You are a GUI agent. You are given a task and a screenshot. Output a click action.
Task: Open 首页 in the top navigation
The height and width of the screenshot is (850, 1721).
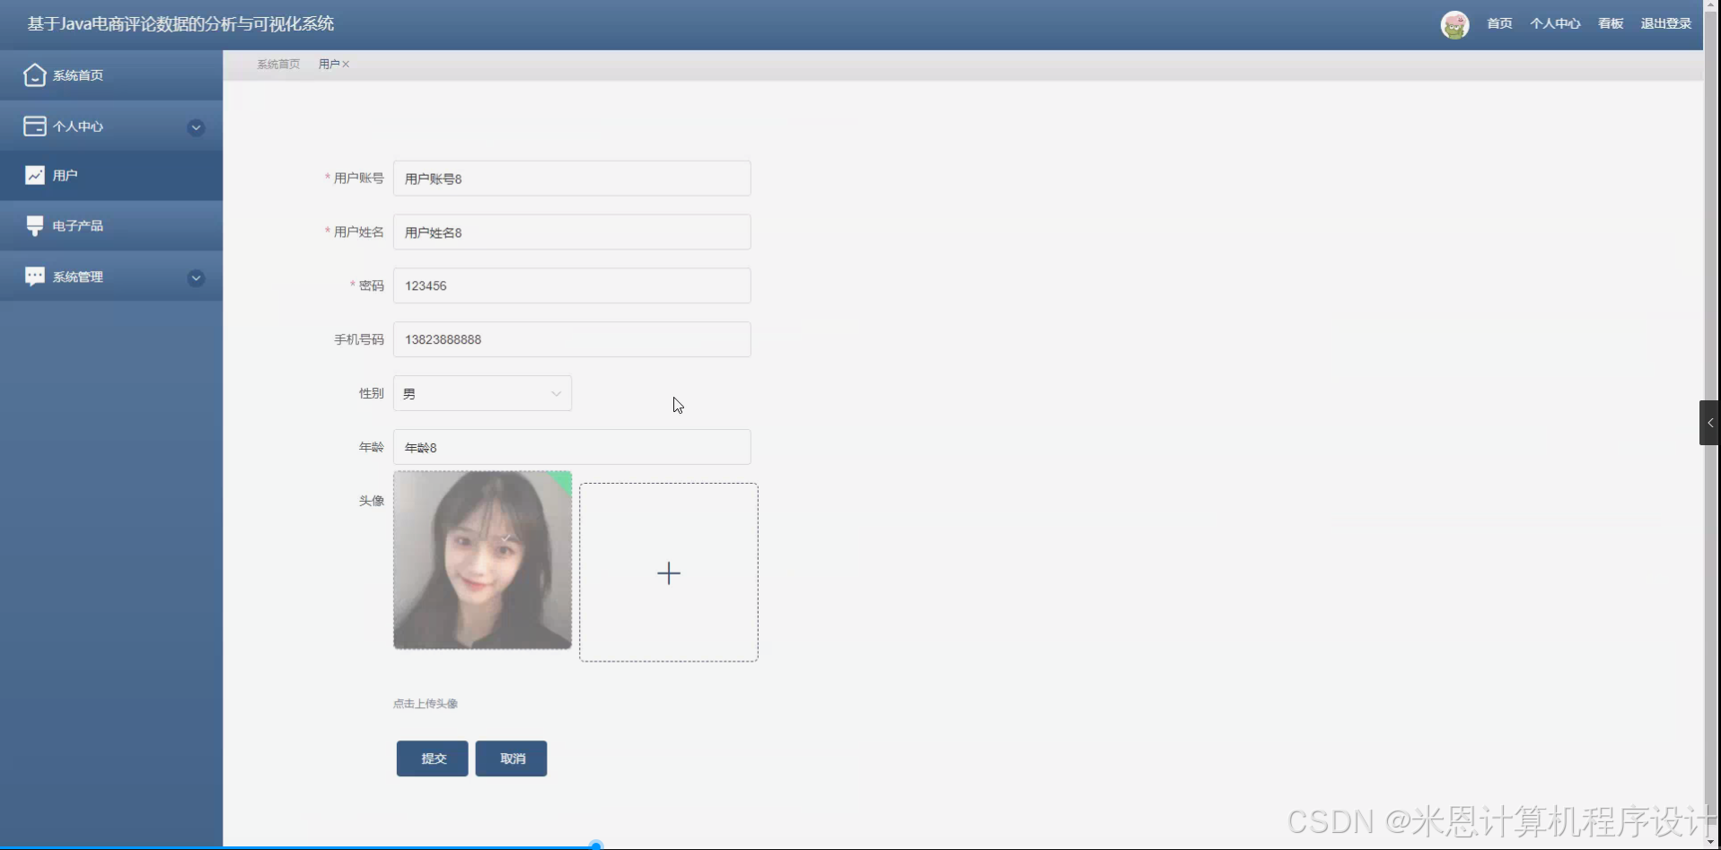pos(1499,23)
